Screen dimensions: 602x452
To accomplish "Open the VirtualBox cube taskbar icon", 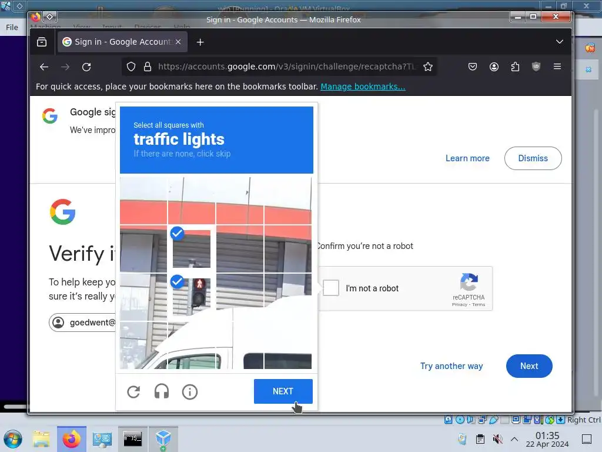I will pyautogui.click(x=163, y=439).
